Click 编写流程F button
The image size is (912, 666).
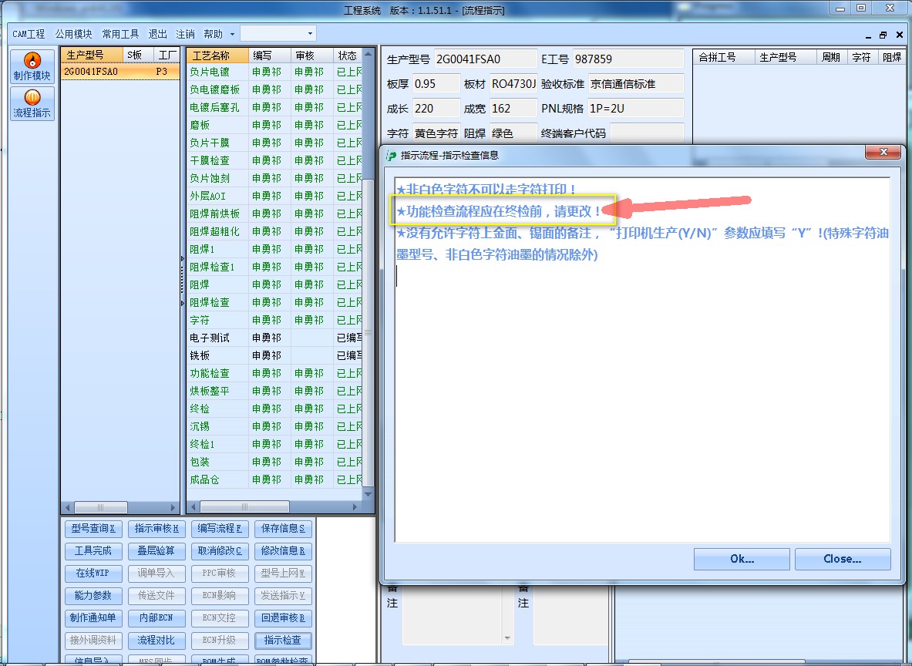(219, 528)
